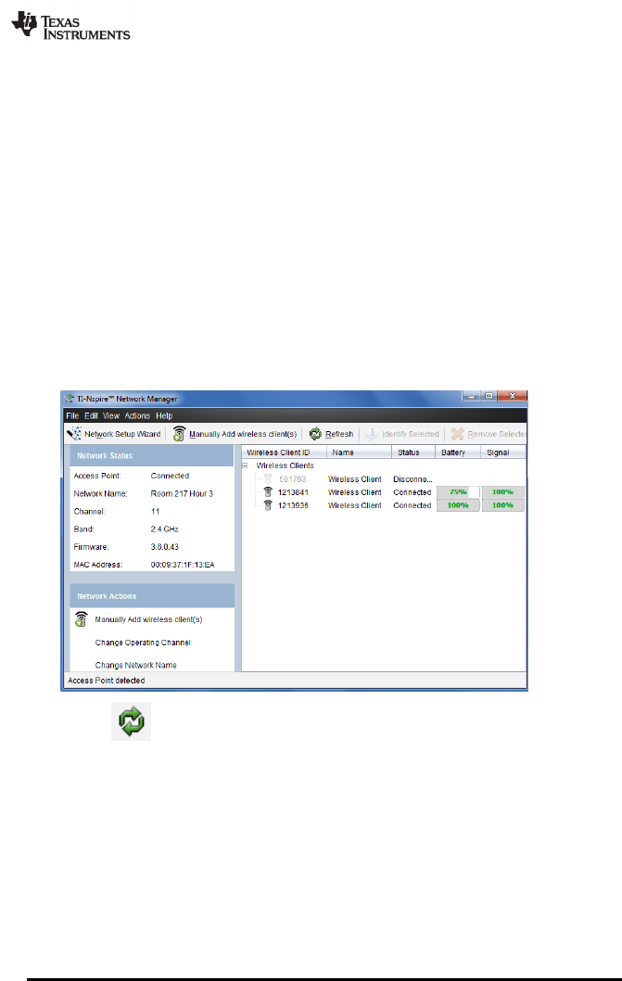Click the antenna icon for client 1213936
The image size is (622, 981).
click(x=268, y=505)
